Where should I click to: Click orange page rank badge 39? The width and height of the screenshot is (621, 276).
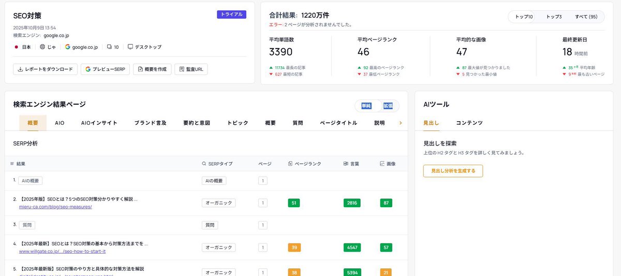click(294, 248)
